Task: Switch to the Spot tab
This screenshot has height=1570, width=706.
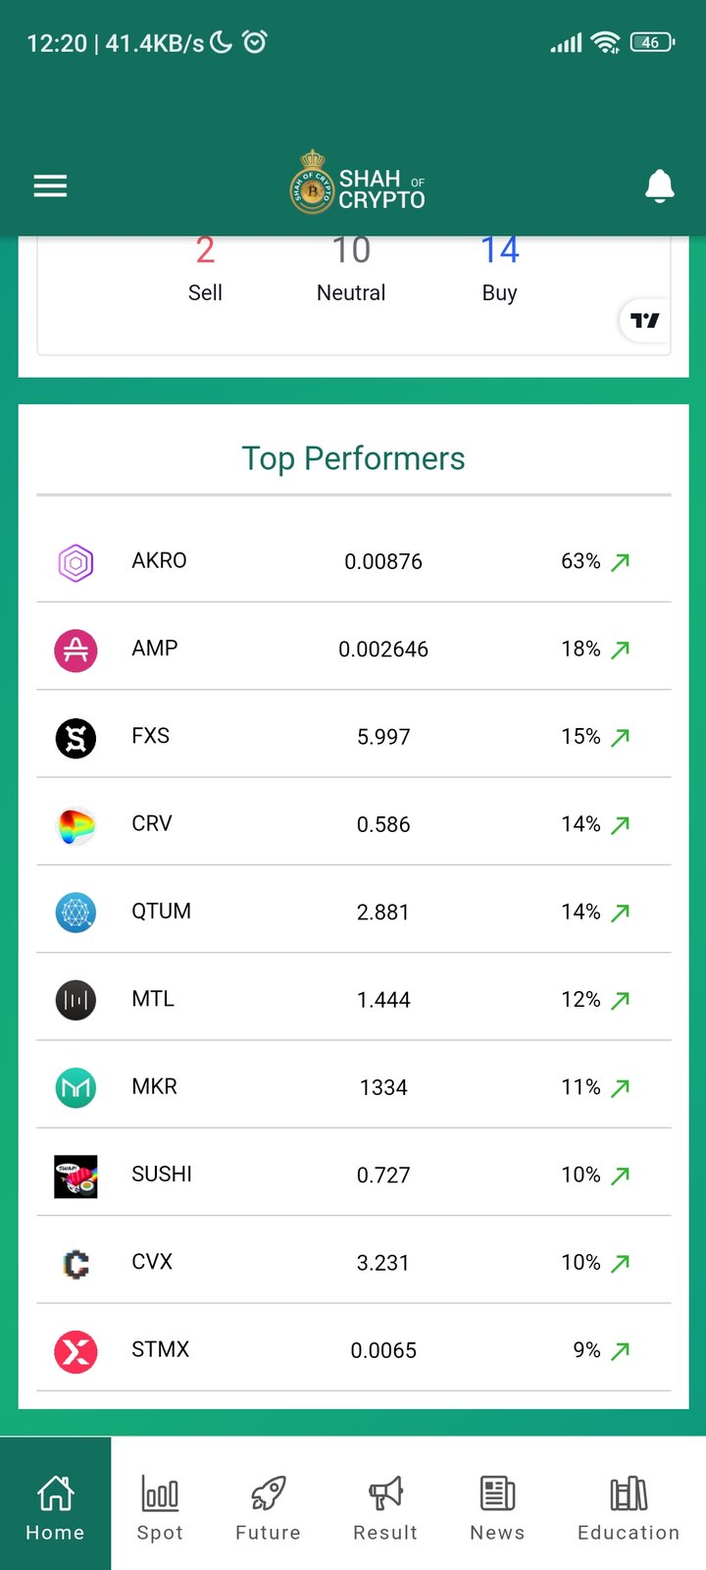Action: click(x=160, y=1506)
